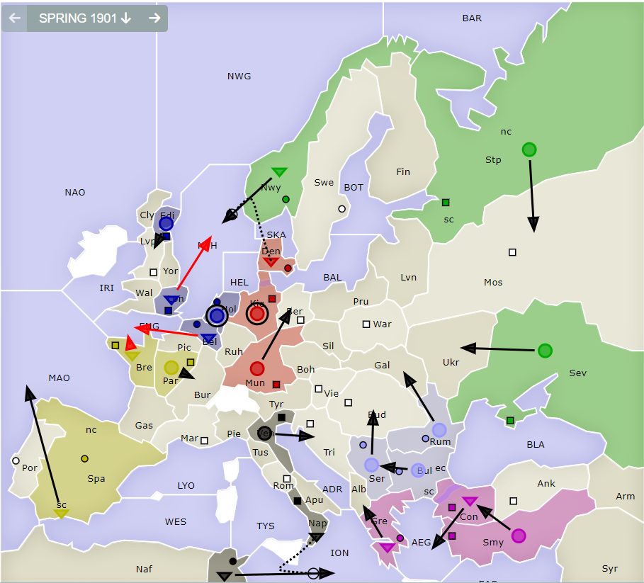Screen dimensions: 644x583
Task: Click the NAO ocean label
Action: [x=75, y=192]
